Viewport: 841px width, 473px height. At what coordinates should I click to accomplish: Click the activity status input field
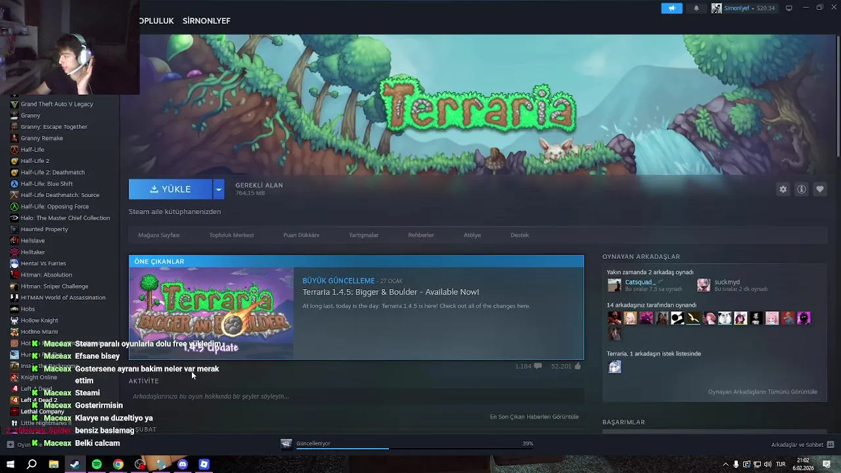tap(356, 396)
